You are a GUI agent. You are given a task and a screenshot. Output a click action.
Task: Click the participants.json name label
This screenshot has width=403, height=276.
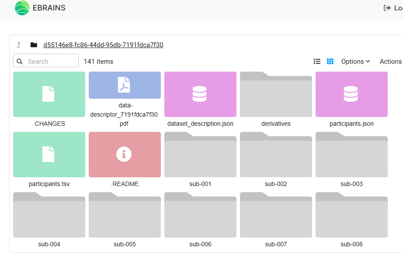(351, 124)
